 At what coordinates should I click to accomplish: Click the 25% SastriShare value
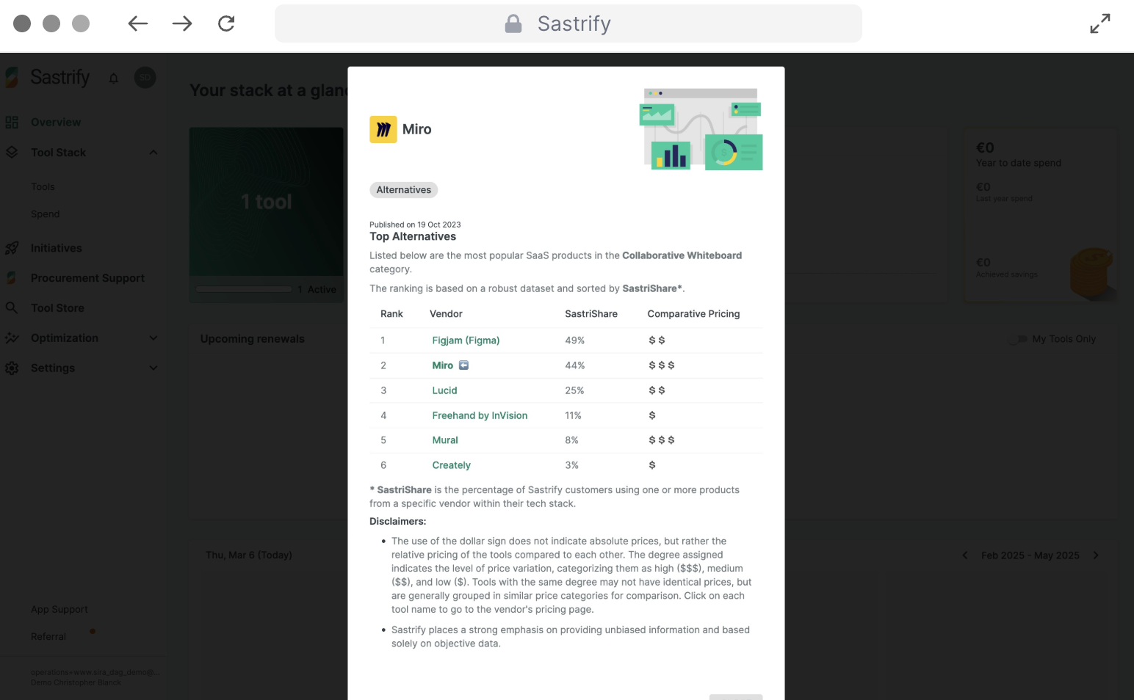pyautogui.click(x=574, y=390)
